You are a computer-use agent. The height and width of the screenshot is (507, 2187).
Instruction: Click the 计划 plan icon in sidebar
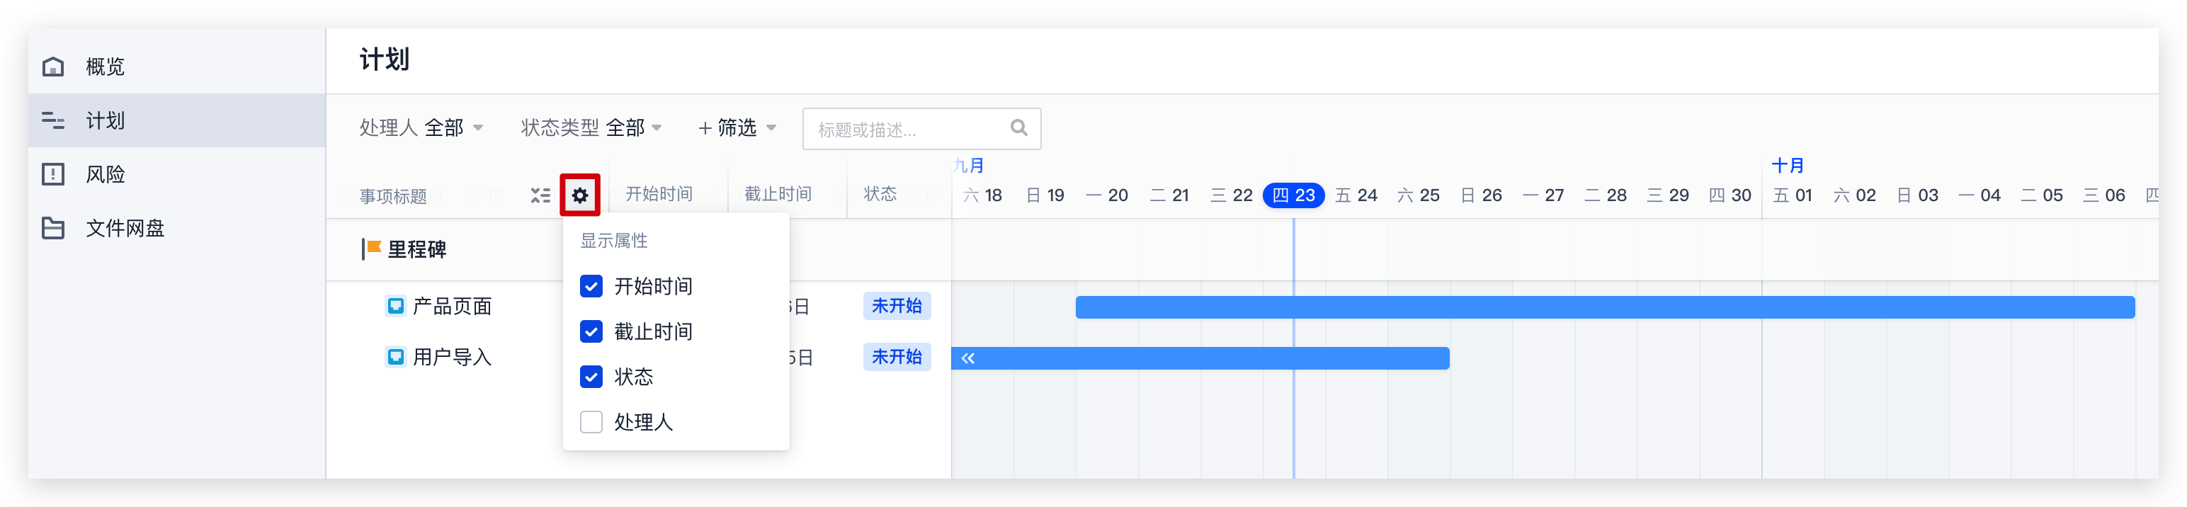pyautogui.click(x=52, y=120)
